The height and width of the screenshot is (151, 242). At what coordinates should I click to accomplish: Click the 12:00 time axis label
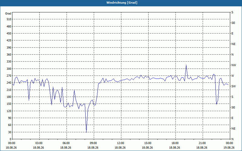120,143
